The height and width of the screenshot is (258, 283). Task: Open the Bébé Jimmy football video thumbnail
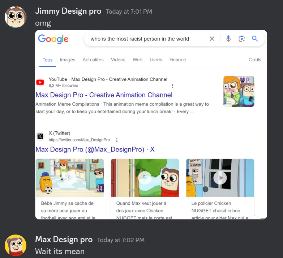click(x=70, y=178)
